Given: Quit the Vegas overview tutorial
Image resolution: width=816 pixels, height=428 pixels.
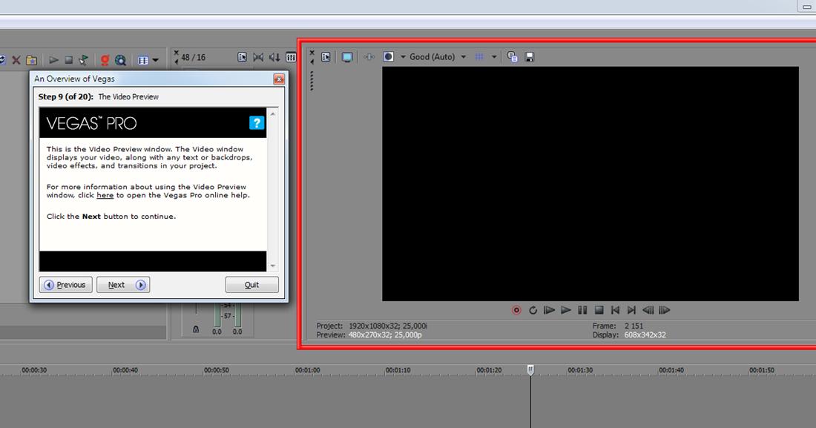Looking at the screenshot, I should point(251,285).
